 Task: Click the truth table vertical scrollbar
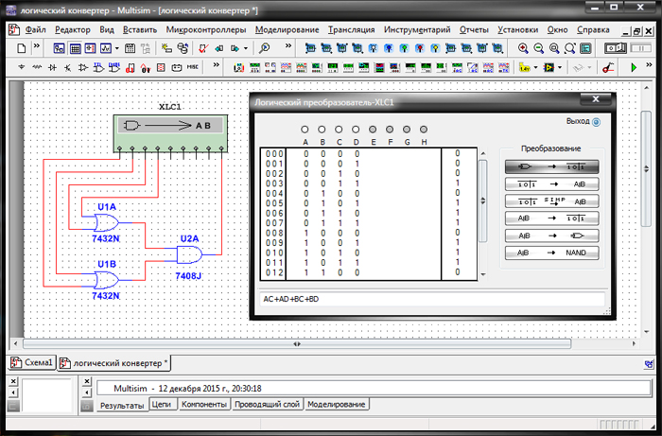click(483, 201)
